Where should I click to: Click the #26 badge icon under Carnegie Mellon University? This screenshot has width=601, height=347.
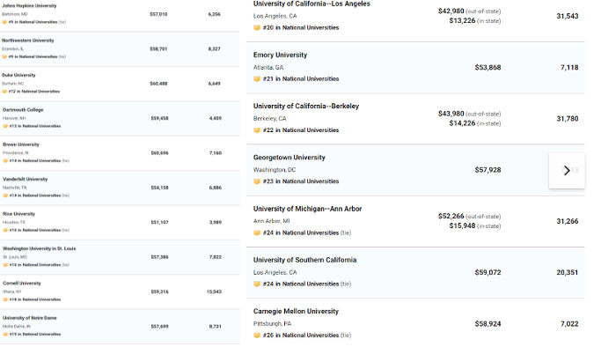coord(257,336)
